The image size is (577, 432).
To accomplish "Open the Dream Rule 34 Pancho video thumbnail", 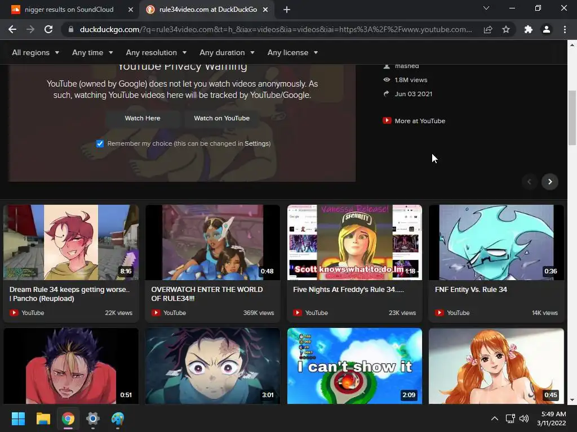I will 71,242.
